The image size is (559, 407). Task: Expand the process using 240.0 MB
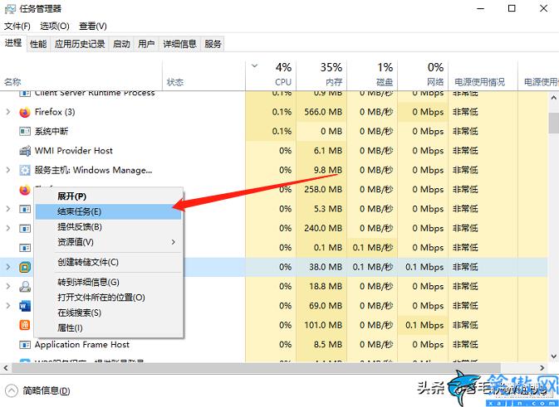click(x=8, y=228)
